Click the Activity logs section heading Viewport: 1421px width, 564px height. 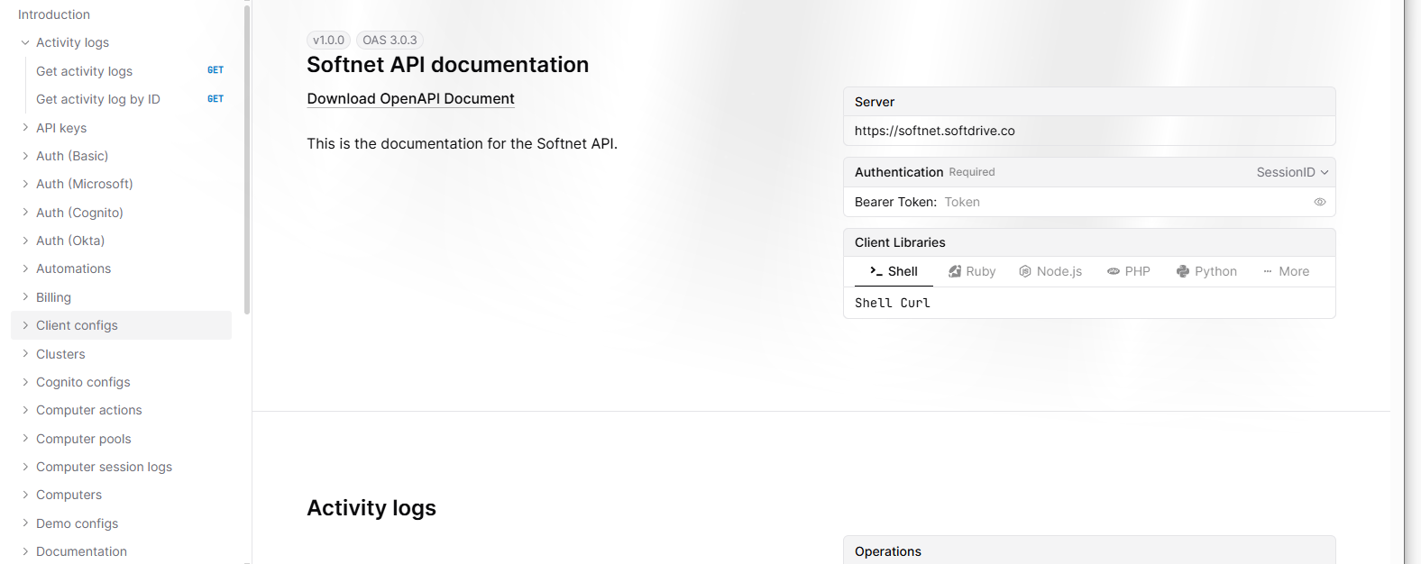[x=371, y=508]
